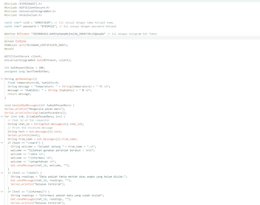Click the const char* ssid declaration

pyautogui.click(x=59, y=22)
